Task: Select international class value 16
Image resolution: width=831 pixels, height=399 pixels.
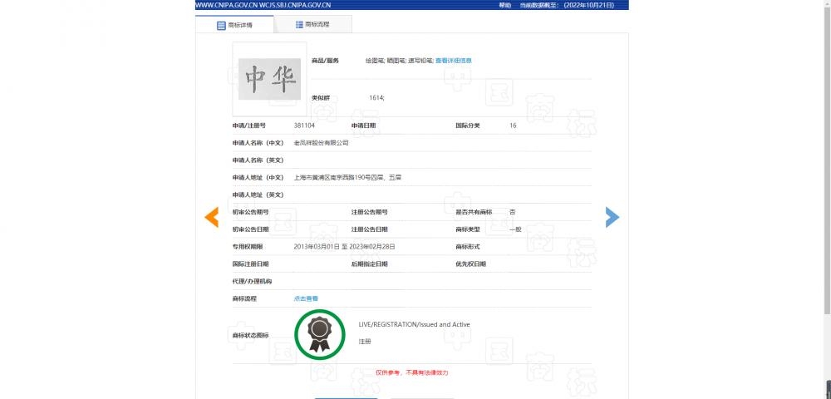Action: point(513,126)
